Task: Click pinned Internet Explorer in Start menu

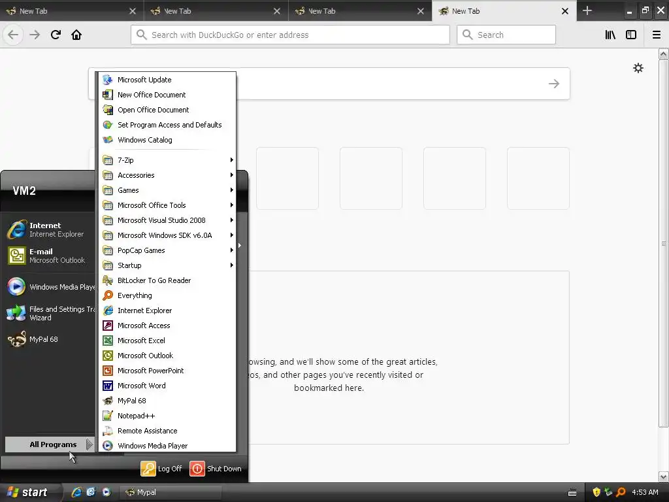Action: point(50,229)
